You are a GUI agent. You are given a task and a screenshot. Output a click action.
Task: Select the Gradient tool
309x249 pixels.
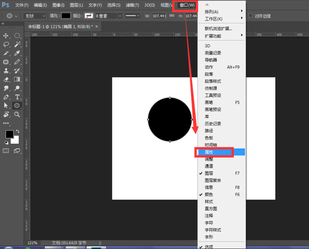[x=17, y=79]
